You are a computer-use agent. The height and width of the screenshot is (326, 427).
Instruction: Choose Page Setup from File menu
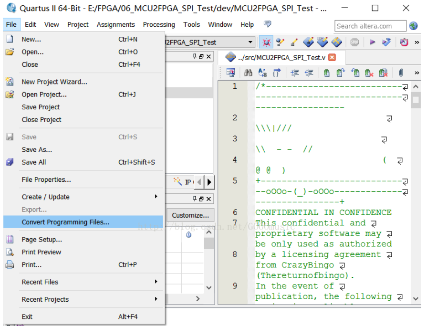click(x=83, y=240)
